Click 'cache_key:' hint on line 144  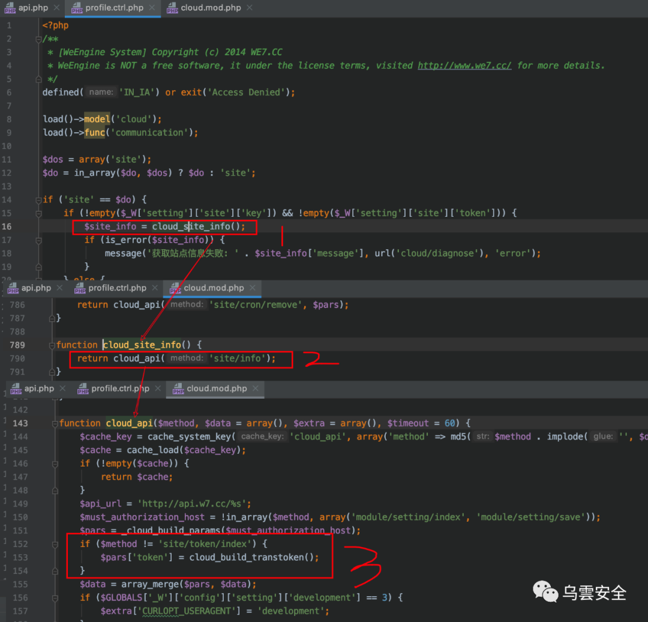(262, 436)
